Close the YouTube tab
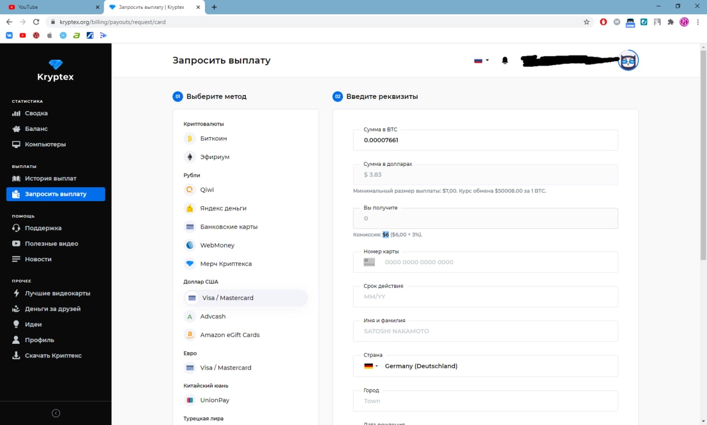This screenshot has height=425, width=707. point(97,7)
